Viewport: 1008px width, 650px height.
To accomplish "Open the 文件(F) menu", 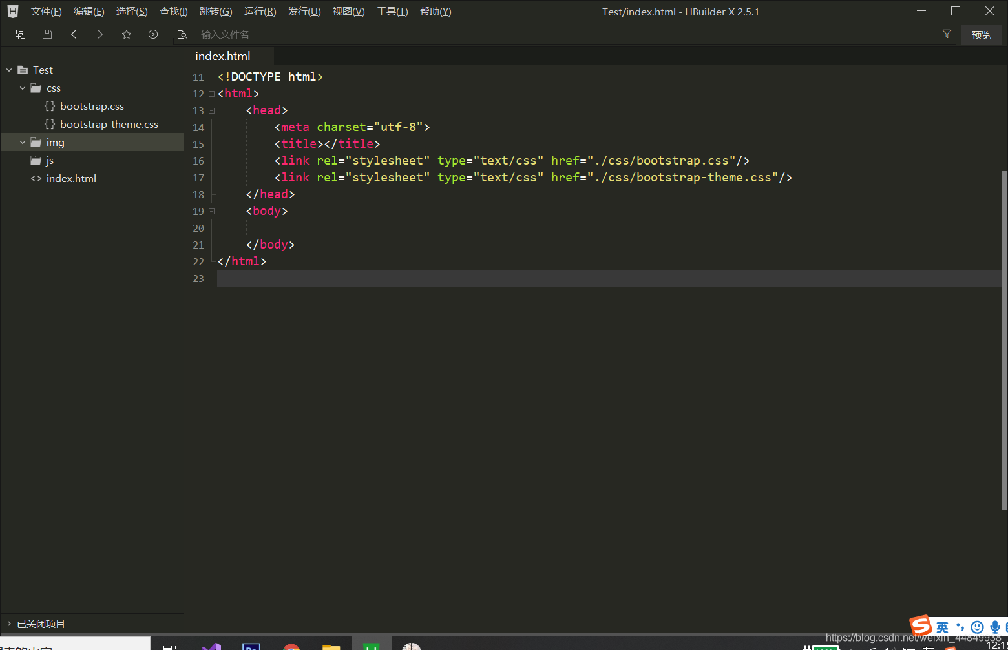I will pos(47,12).
